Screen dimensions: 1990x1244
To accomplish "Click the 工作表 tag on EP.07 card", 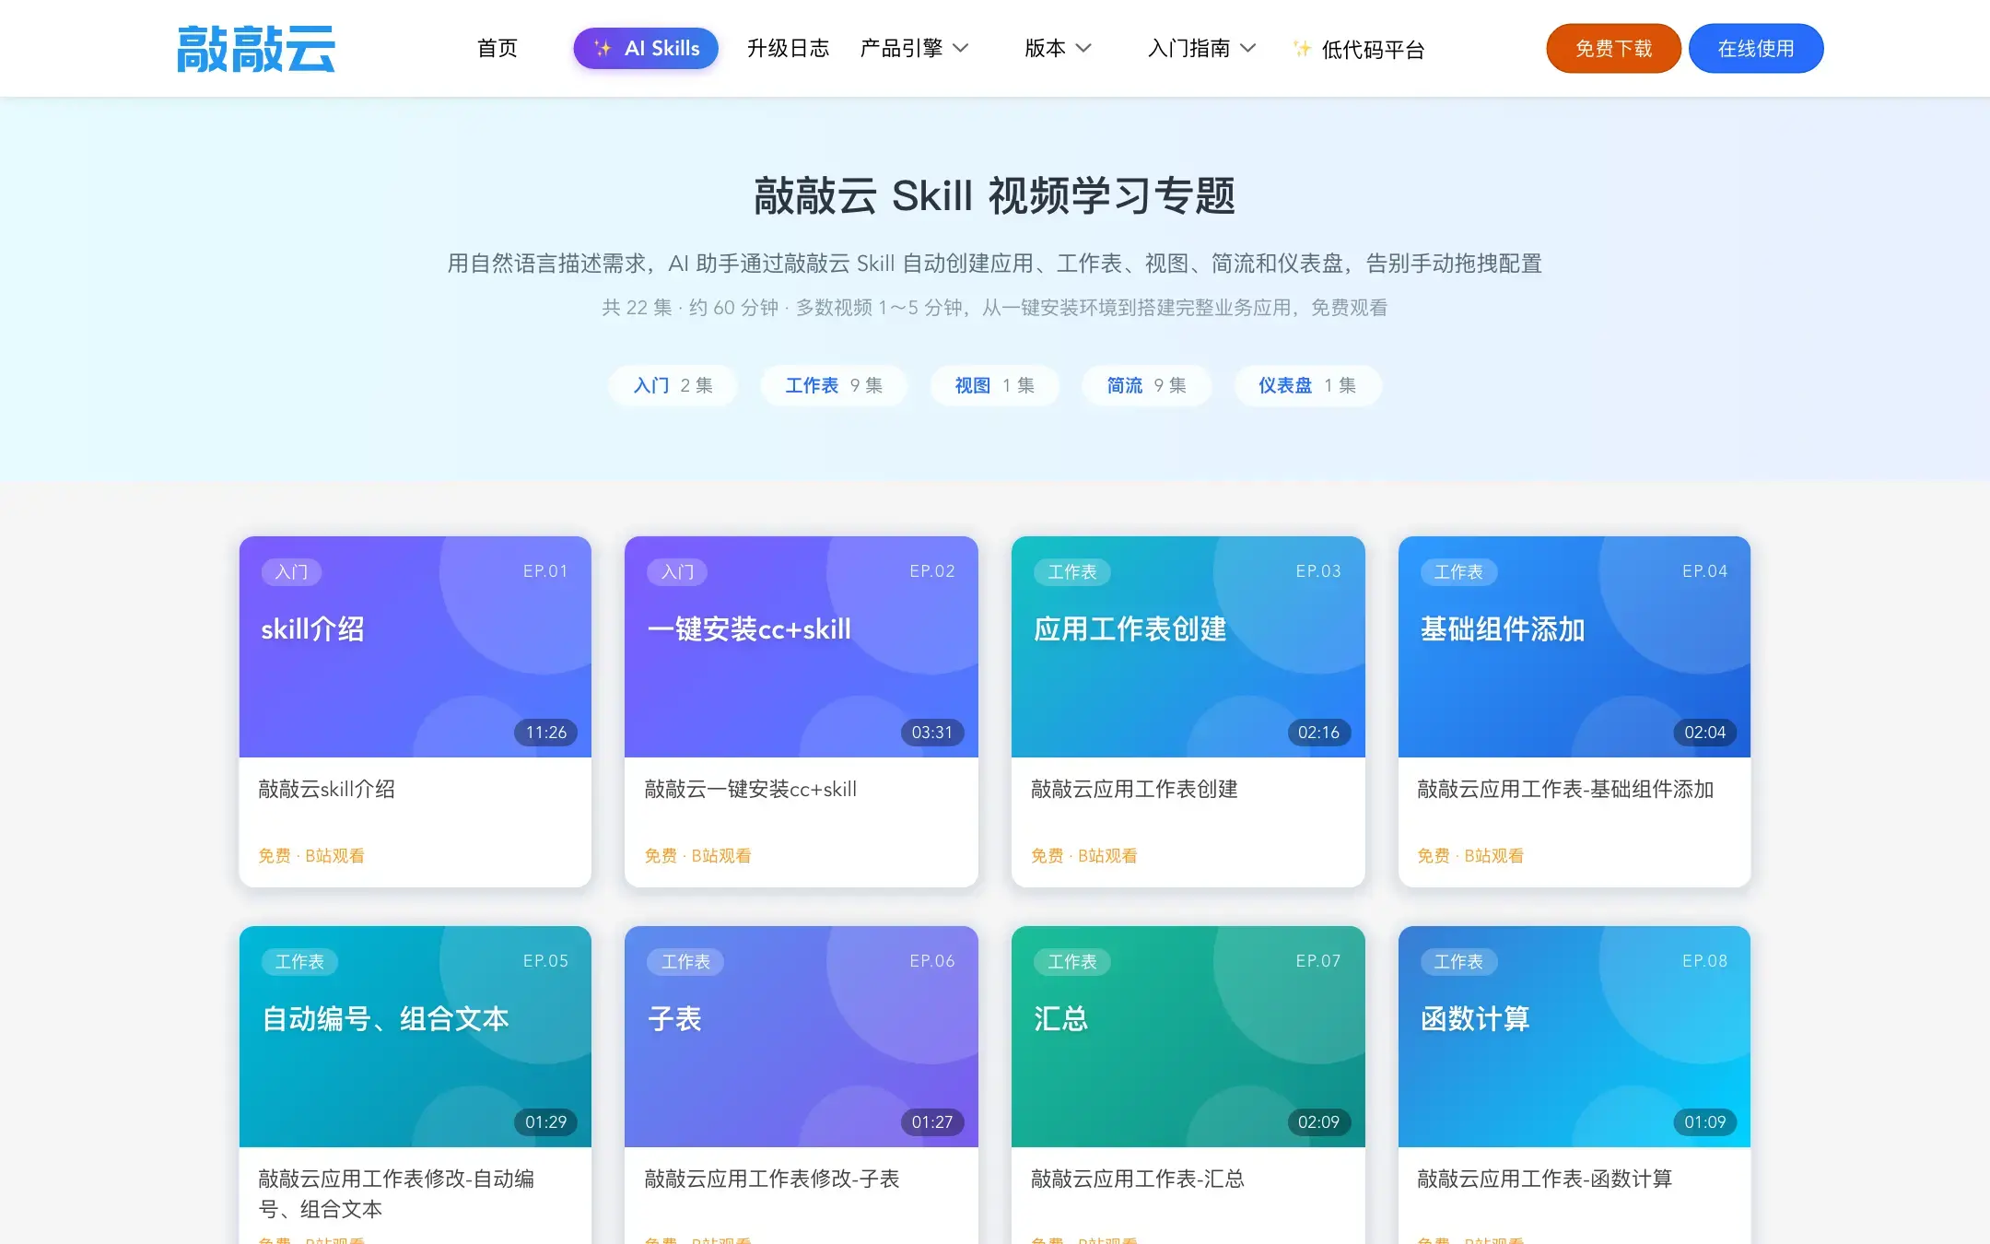I will coord(1072,962).
